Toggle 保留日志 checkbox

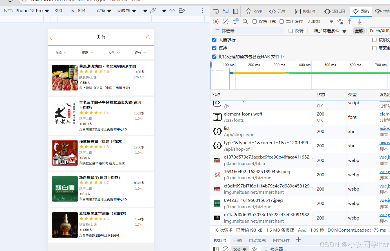(254, 22)
